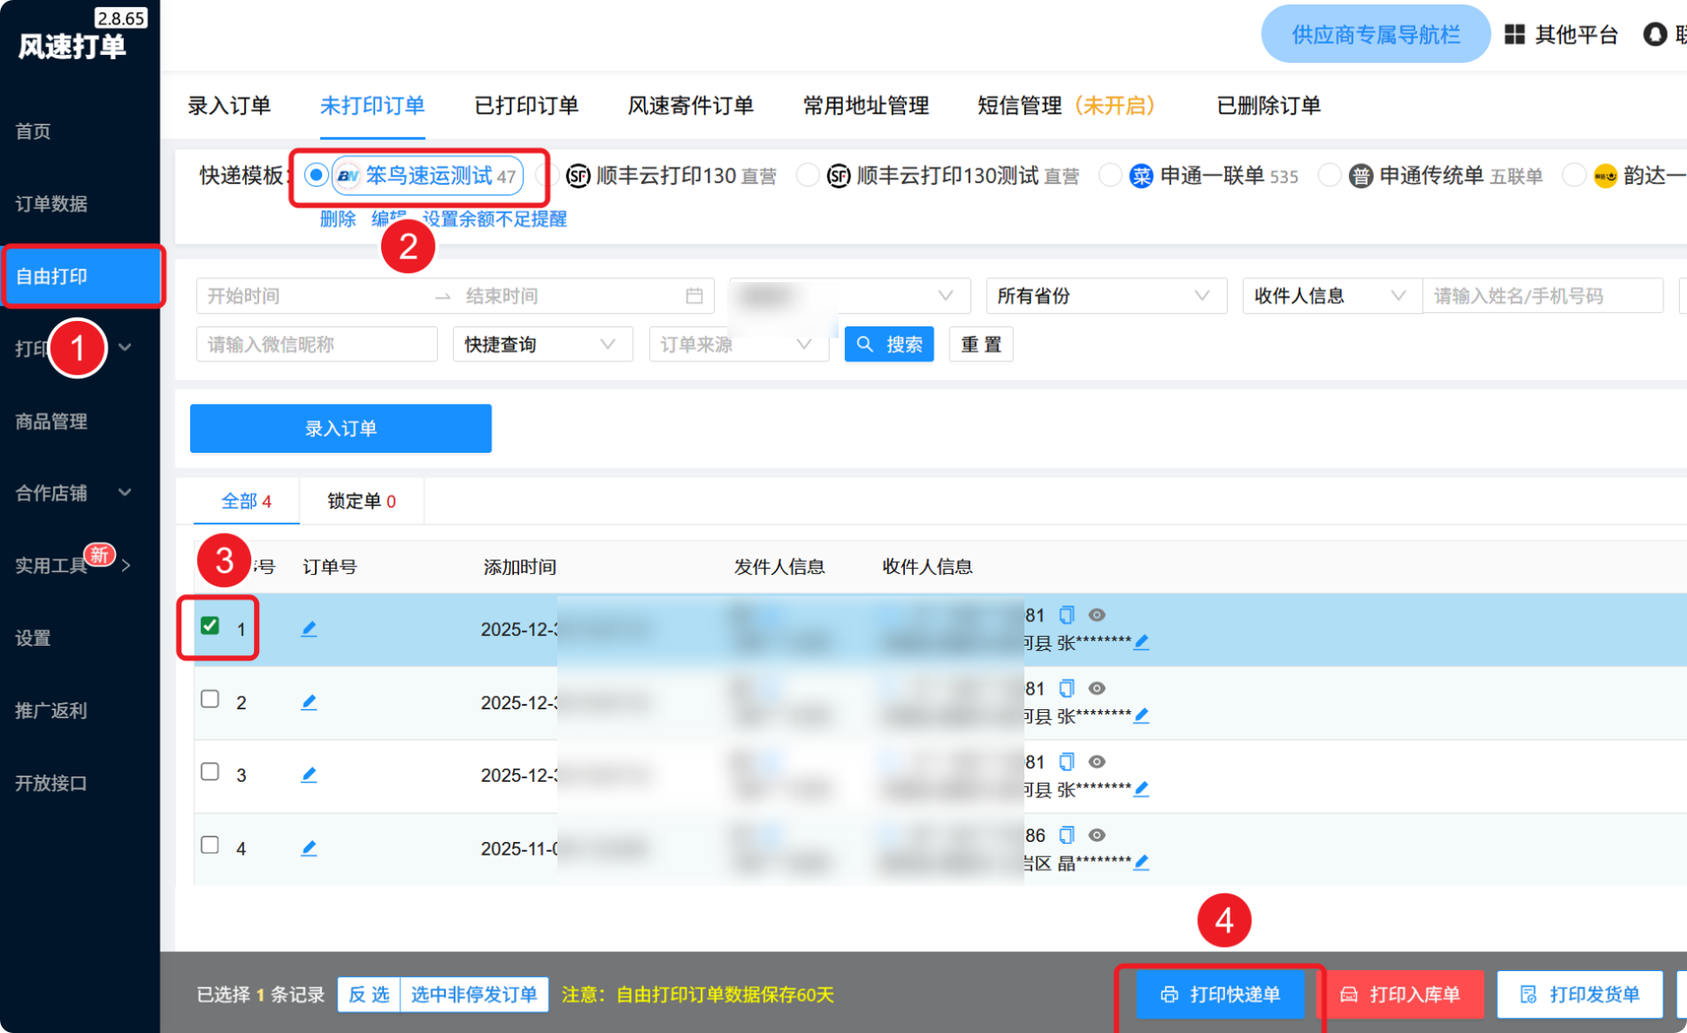Viewport: 1687px width, 1033px height.
Task: Click the 其他平台 grid icon
Action: 1514,34
